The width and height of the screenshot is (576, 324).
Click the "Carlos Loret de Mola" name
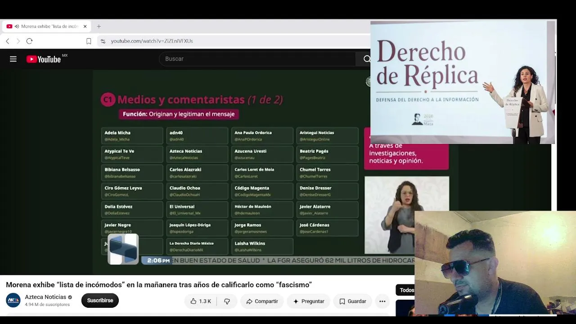tap(254, 170)
